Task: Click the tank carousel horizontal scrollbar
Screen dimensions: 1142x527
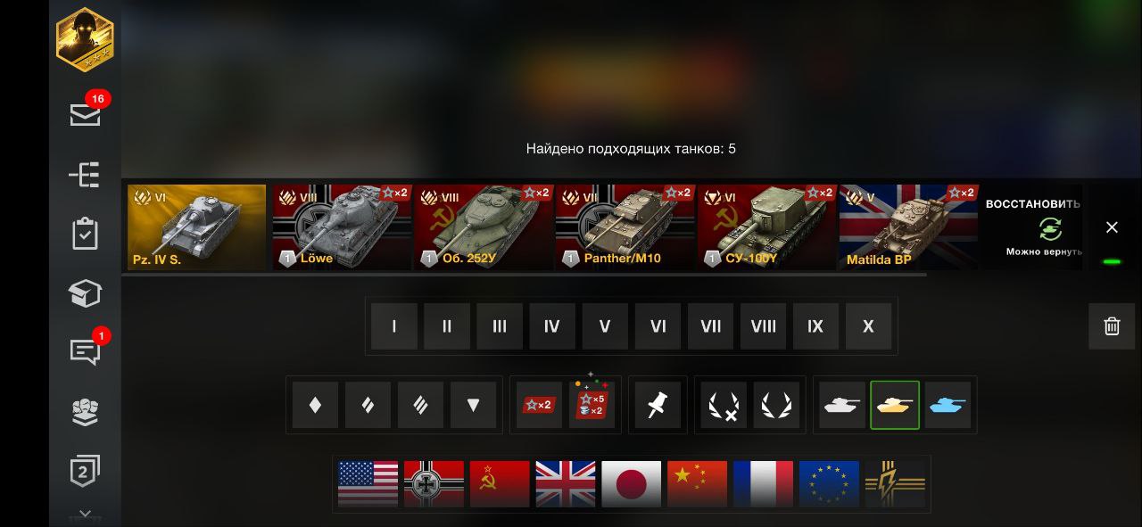Action: click(525, 275)
